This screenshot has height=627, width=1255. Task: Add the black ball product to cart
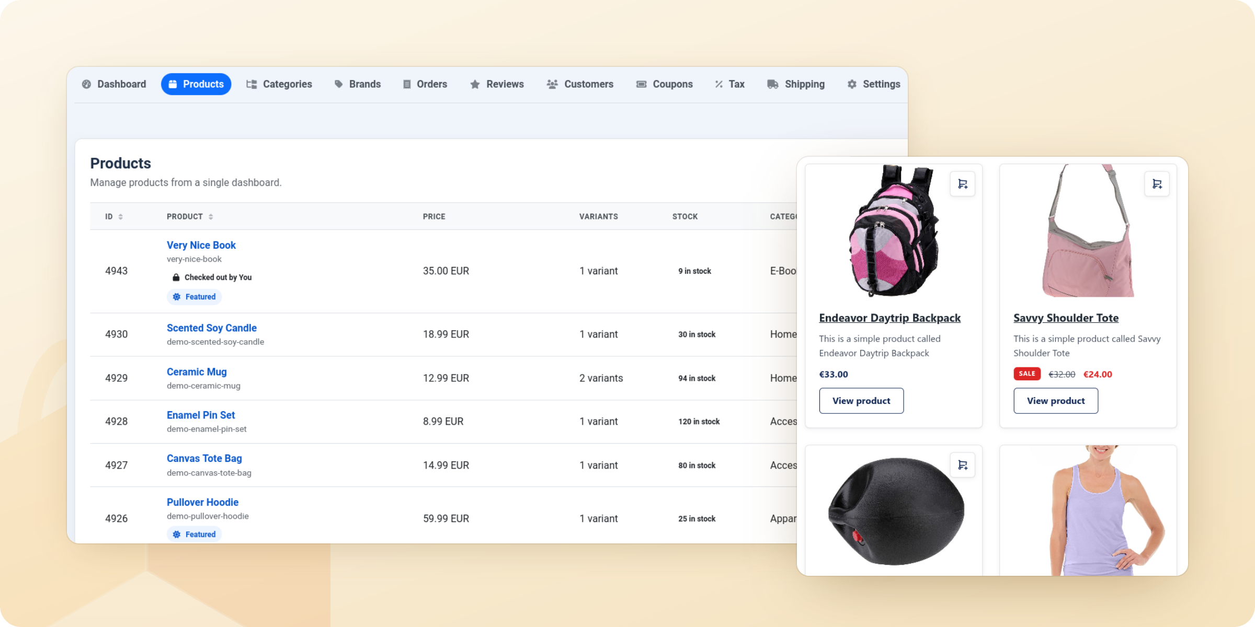coord(963,465)
